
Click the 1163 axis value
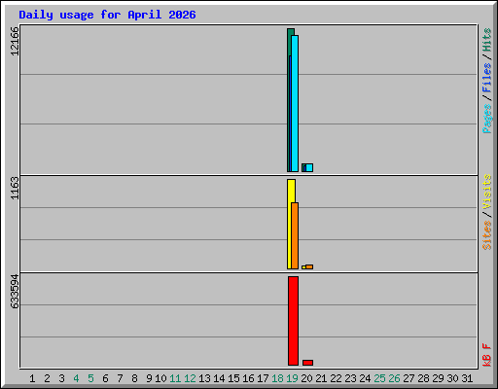pos(15,188)
